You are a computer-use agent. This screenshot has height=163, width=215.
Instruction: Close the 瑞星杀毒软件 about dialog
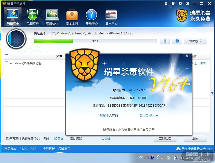(x=187, y=56)
